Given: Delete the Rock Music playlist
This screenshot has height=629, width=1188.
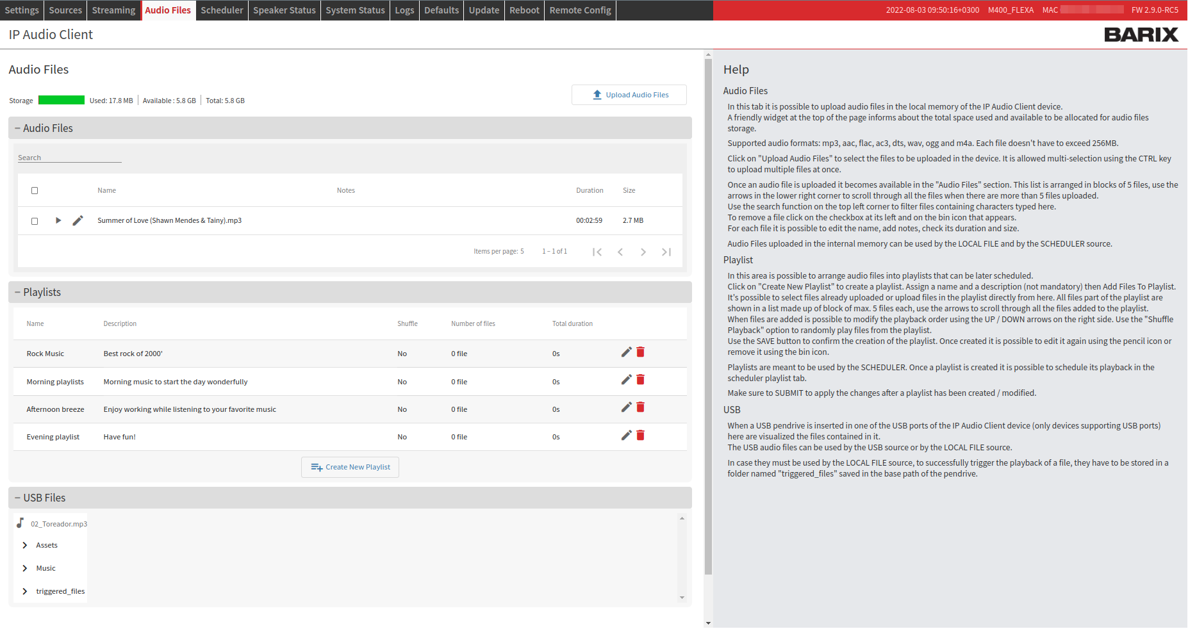Looking at the screenshot, I should (x=640, y=352).
